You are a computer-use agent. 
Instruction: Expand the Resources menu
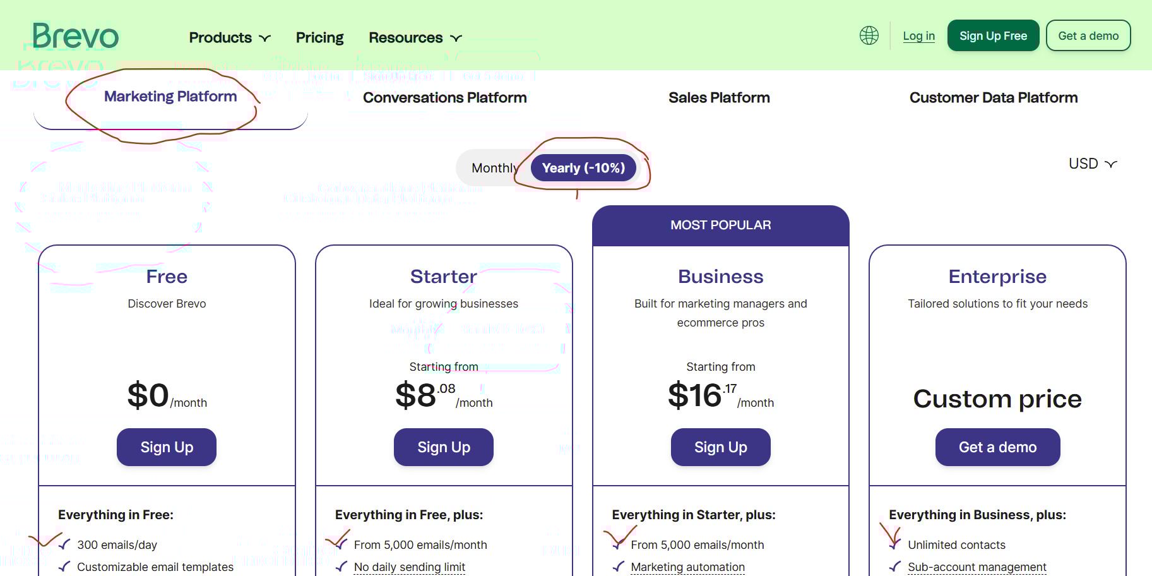(415, 38)
